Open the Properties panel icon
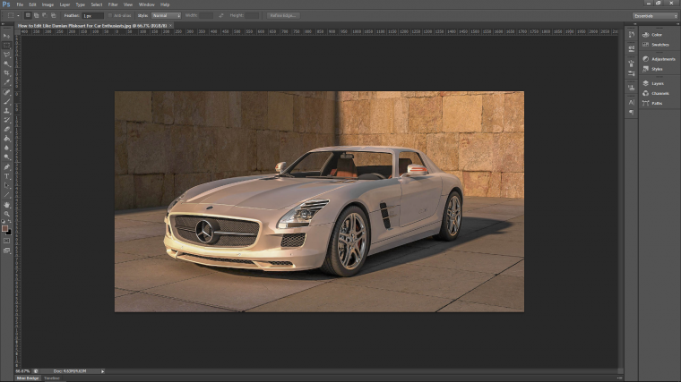Image resolution: width=681 pixels, height=382 pixels. pyautogui.click(x=632, y=48)
